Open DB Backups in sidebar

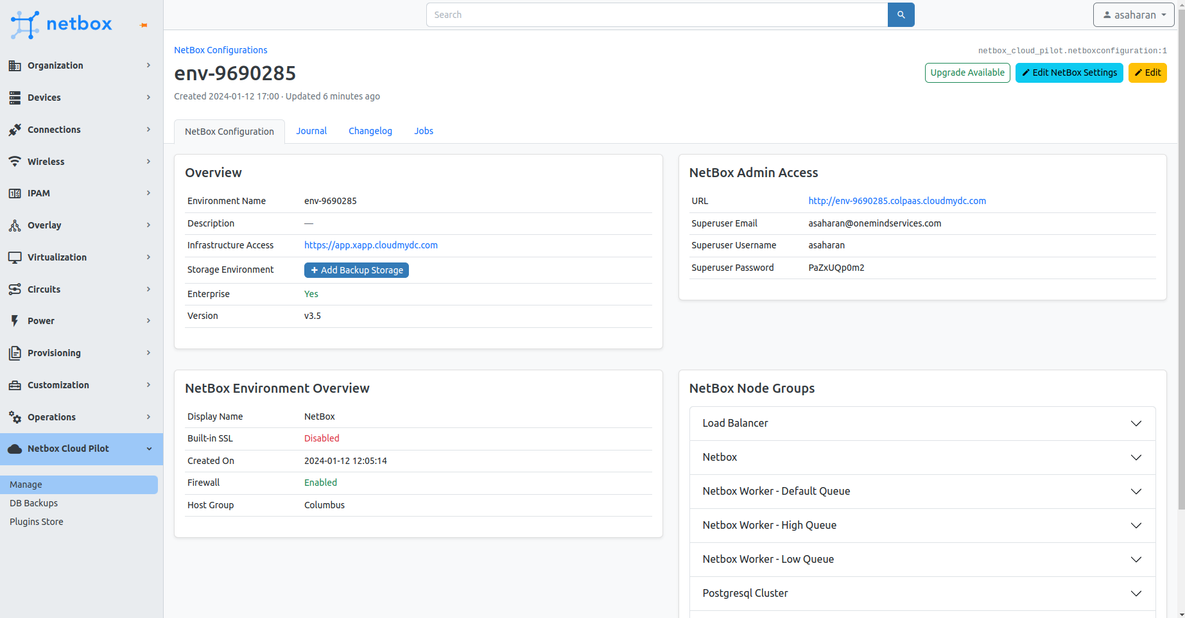coord(33,503)
